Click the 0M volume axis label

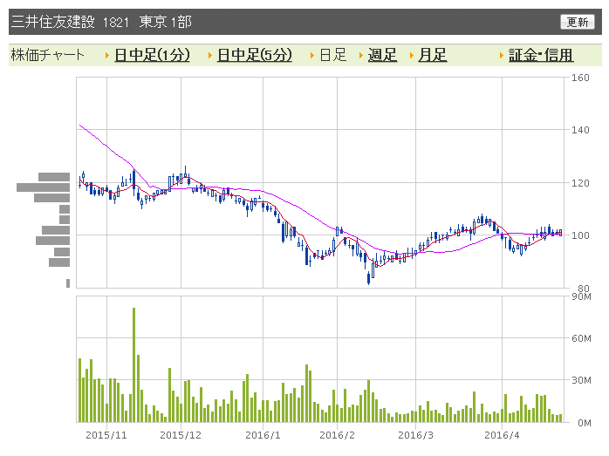click(585, 423)
